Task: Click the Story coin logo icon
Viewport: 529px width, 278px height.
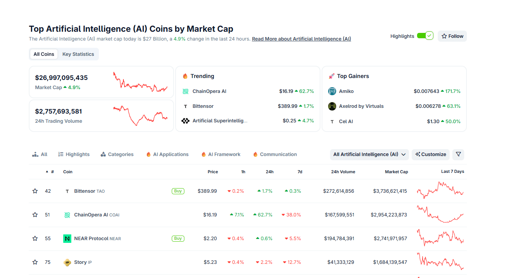Action: (x=67, y=262)
